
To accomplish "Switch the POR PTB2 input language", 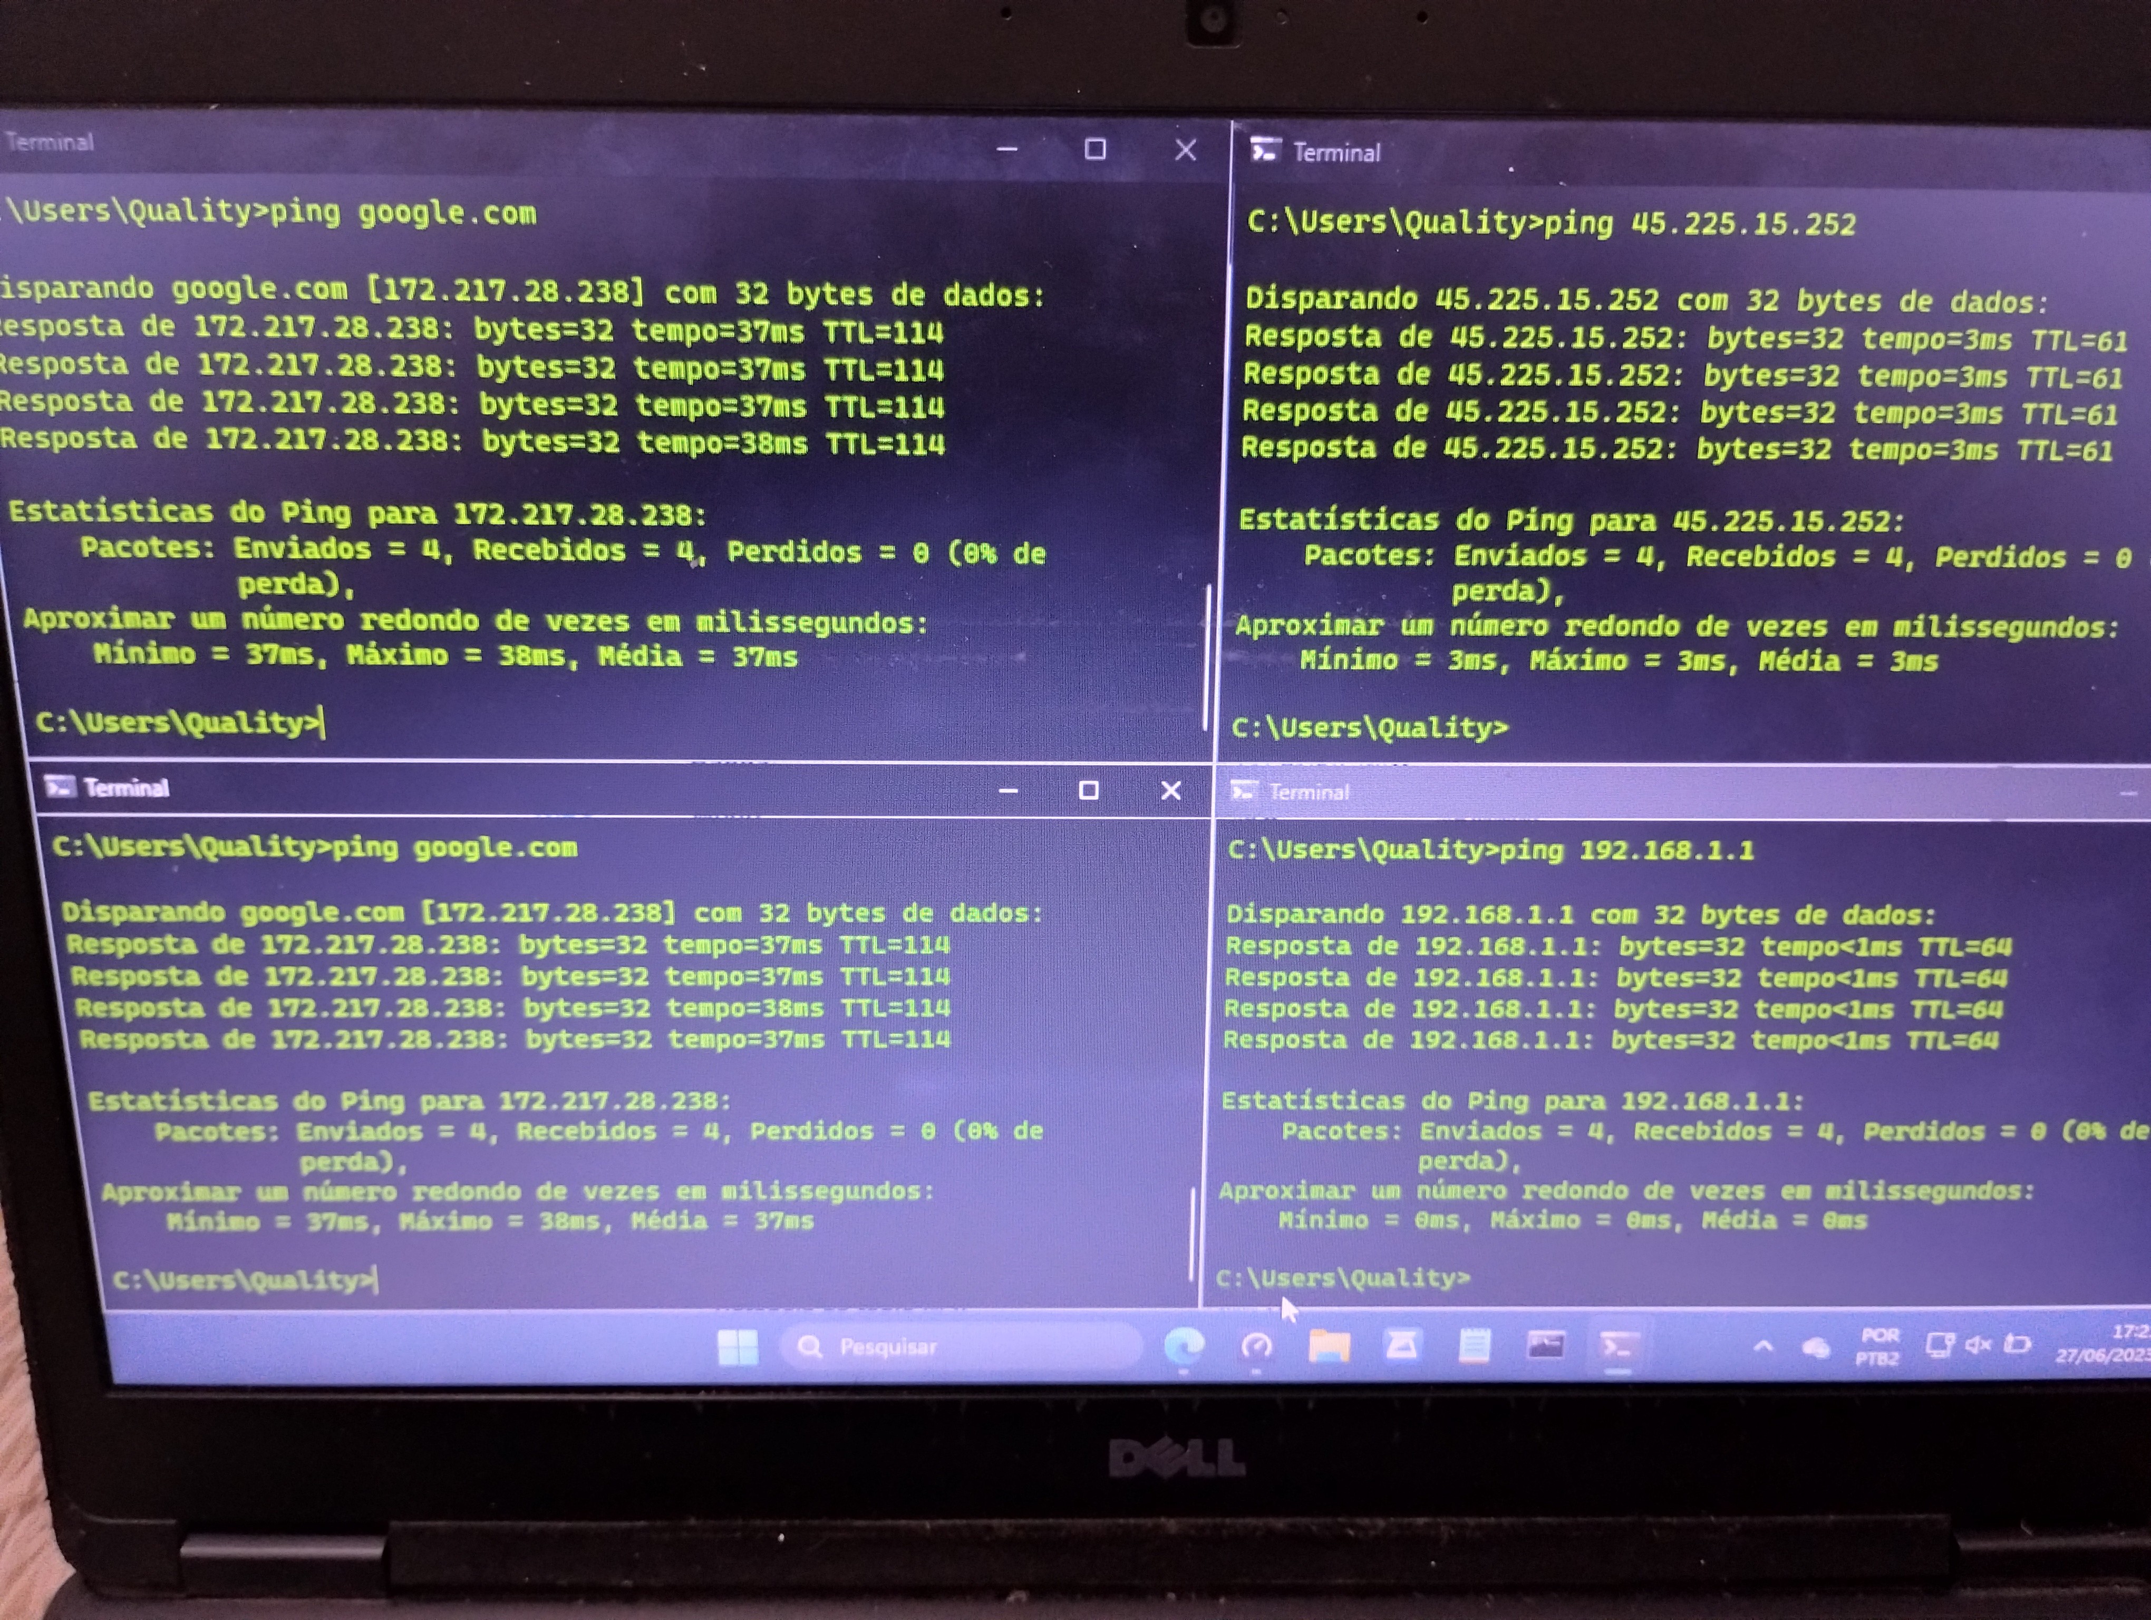I will (x=1878, y=1347).
